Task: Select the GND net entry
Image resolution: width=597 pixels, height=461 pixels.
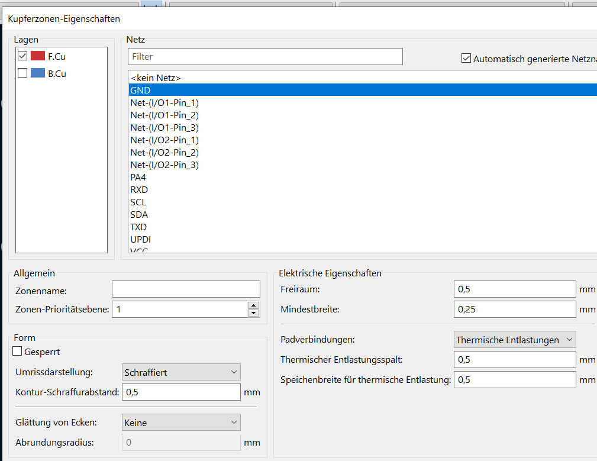Action: (140, 90)
